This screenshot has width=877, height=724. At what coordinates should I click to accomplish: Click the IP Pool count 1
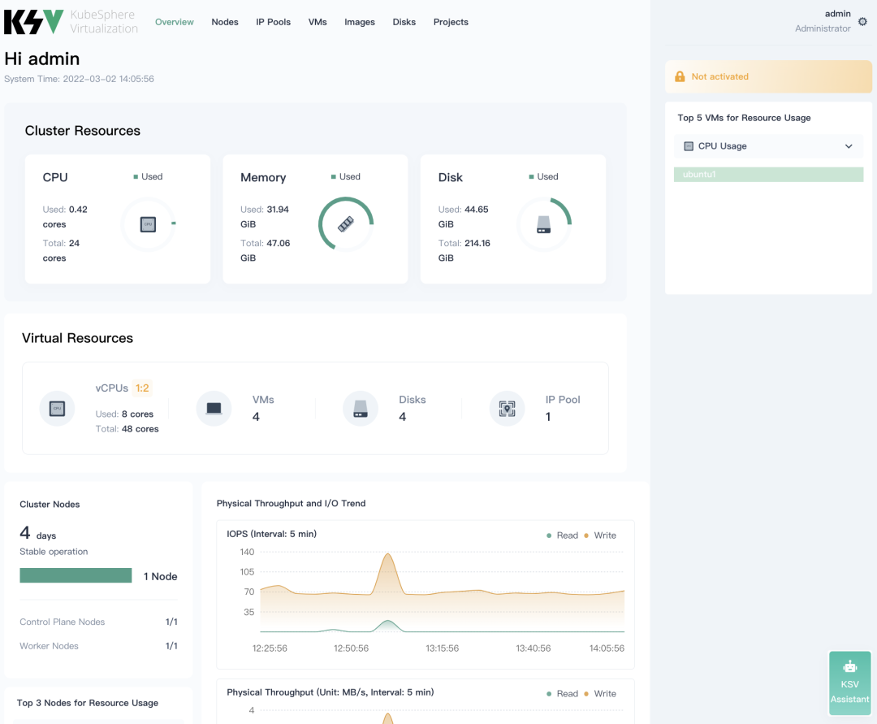[548, 417]
